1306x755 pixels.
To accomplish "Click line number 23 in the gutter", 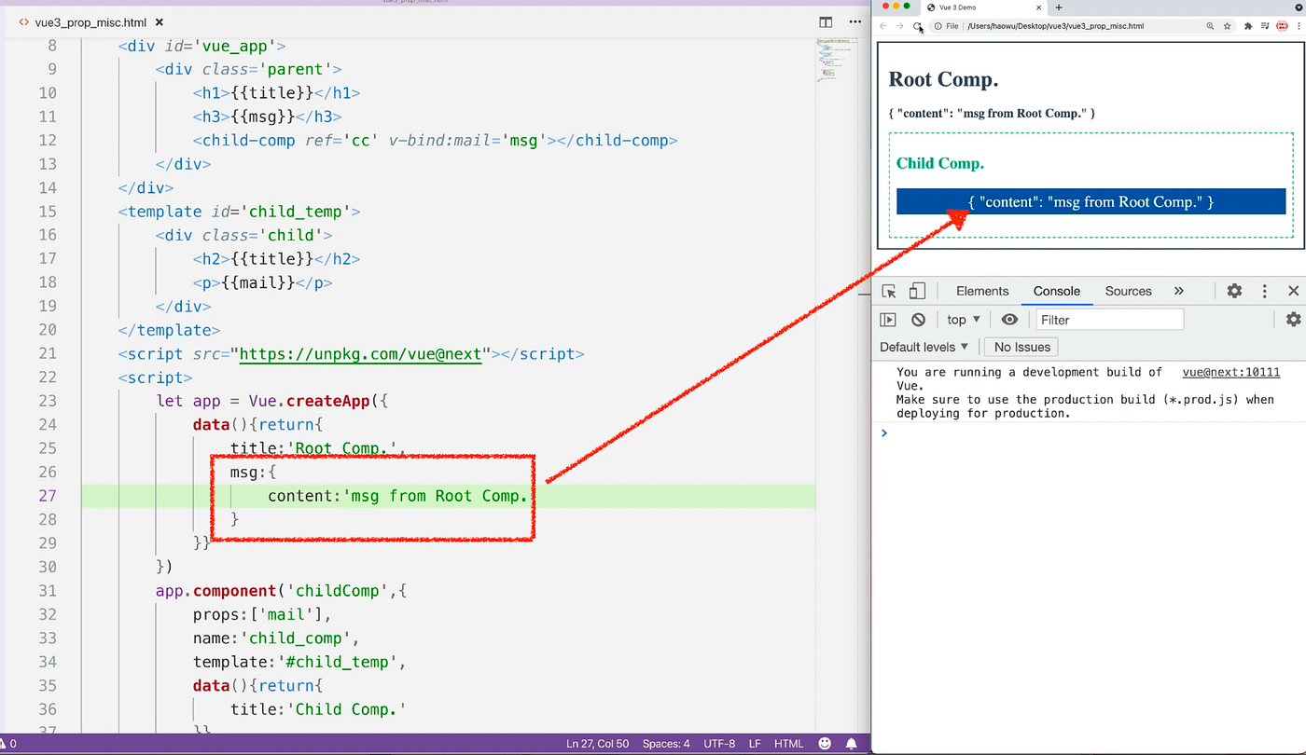I will click(47, 401).
